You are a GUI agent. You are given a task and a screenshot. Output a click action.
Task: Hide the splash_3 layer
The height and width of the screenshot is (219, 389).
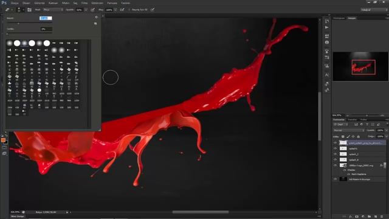[335, 159]
